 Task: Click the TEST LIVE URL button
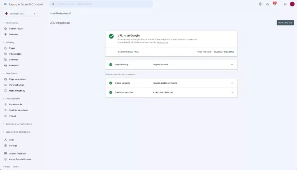285,23
